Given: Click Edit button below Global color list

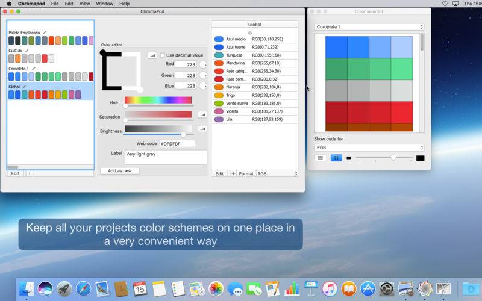Looking at the screenshot, I should click(x=219, y=173).
